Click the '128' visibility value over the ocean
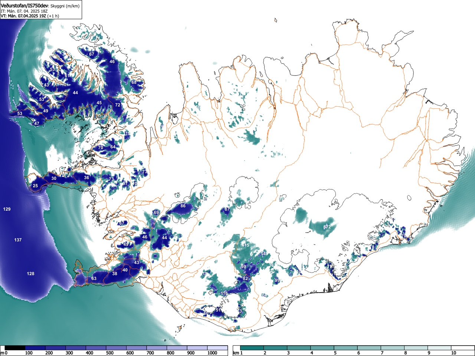This screenshot has height=356, width=475. click(30, 274)
